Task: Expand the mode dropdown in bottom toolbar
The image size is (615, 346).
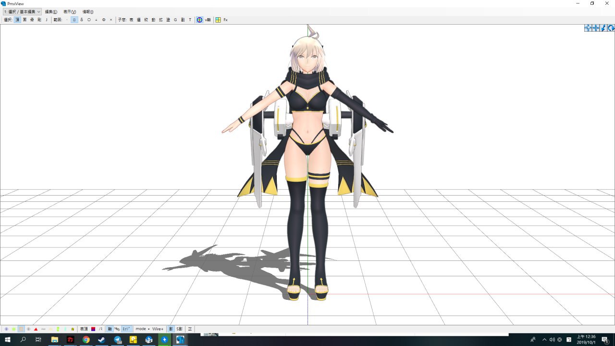Action: 142,329
